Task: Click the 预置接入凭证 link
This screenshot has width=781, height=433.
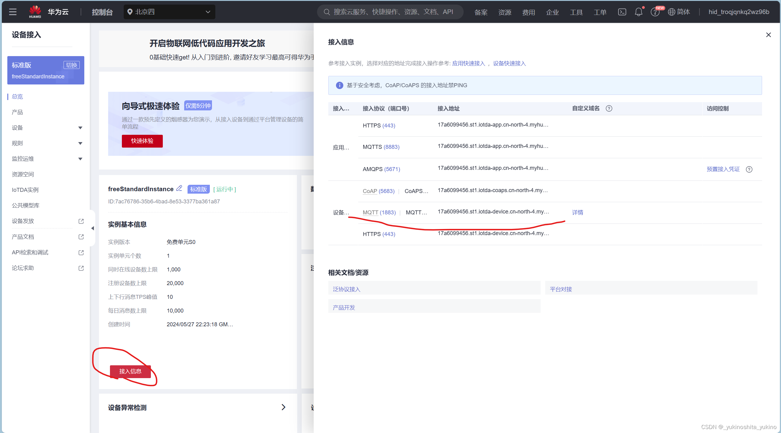Action: click(723, 169)
